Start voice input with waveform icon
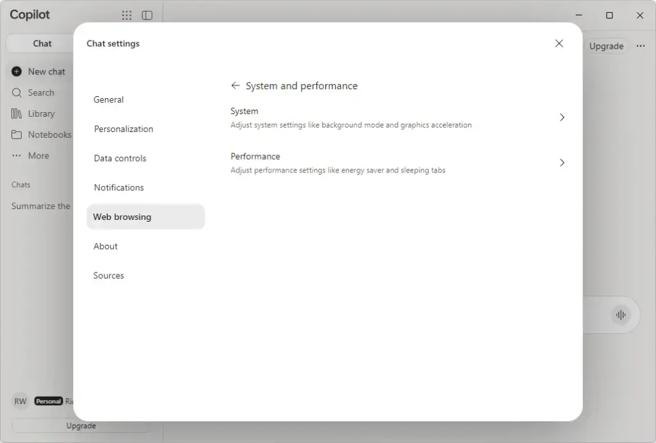 click(621, 315)
